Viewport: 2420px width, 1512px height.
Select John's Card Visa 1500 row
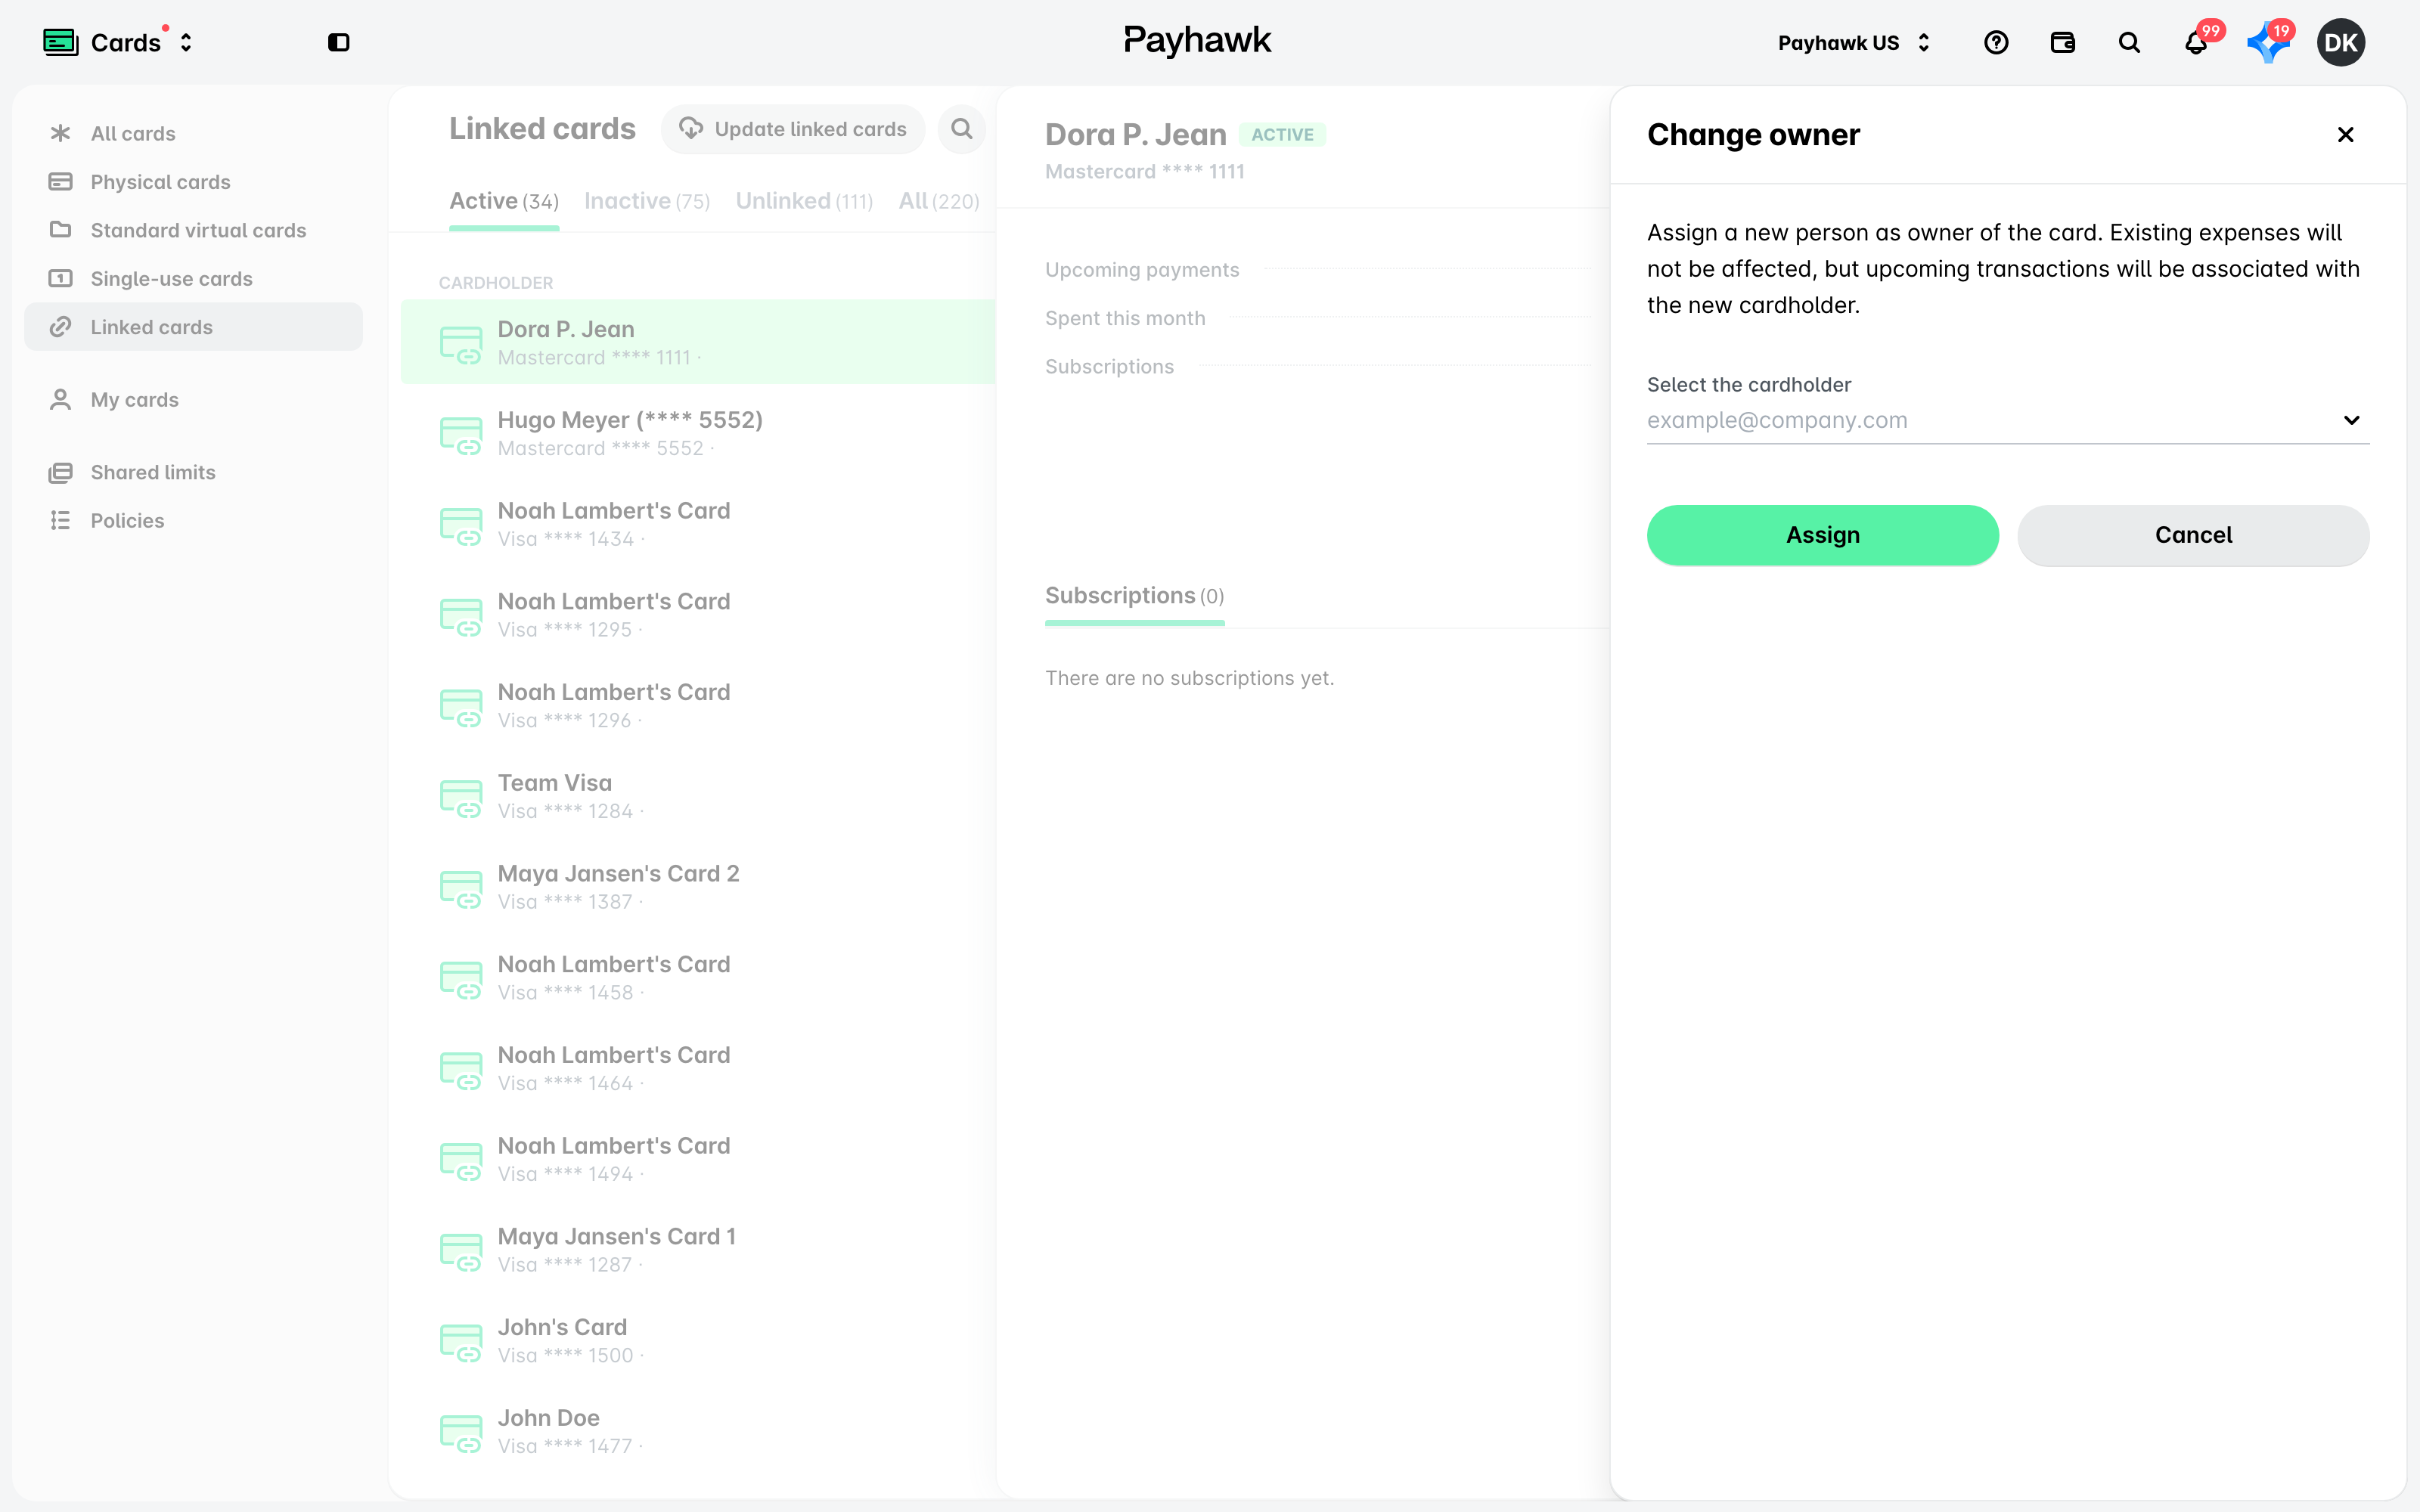pos(698,1340)
